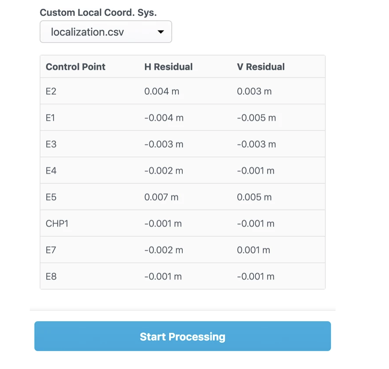Screen dimensions: 389x369
Task: Select the E2 control point row
Action: pos(183,91)
